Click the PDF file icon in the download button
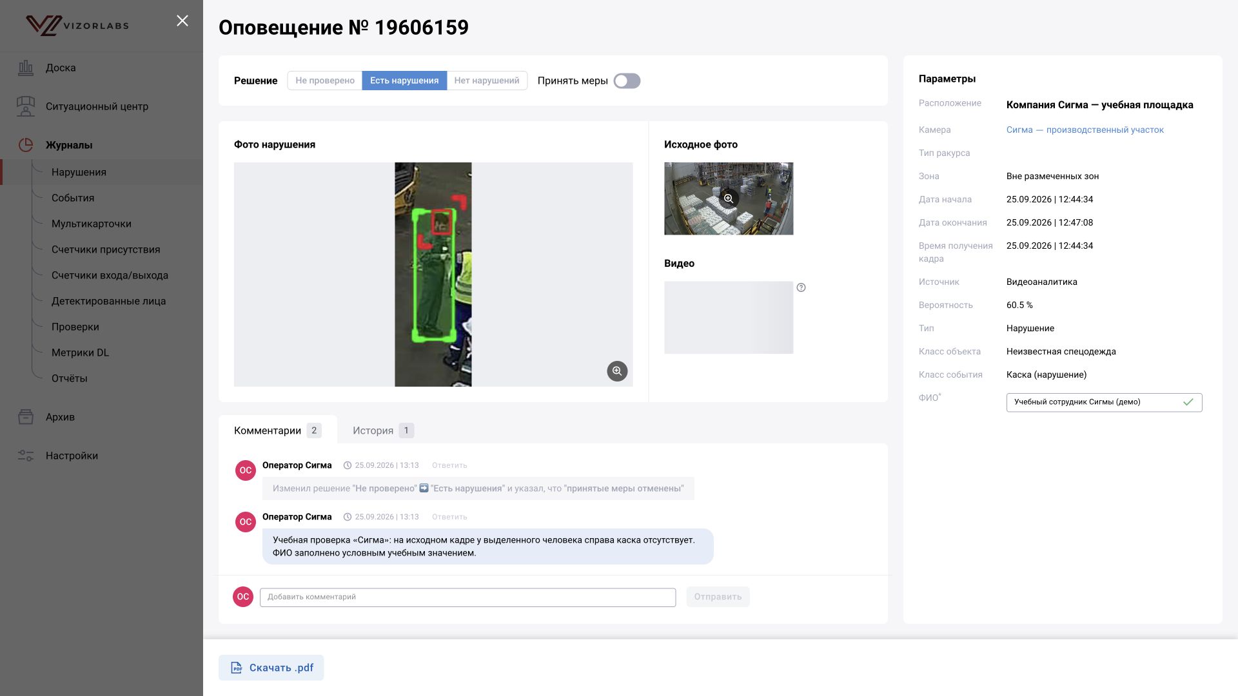Viewport: 1238px width, 696px height. [237, 668]
